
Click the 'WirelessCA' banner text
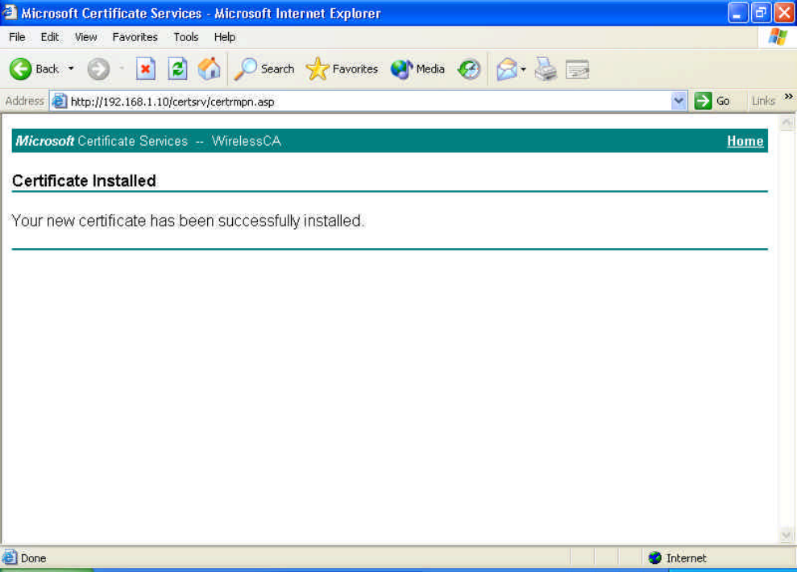click(247, 141)
